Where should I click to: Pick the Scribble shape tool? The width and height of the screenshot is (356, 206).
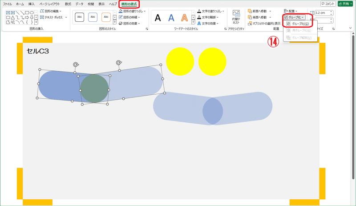pyautogui.click(x=13, y=22)
